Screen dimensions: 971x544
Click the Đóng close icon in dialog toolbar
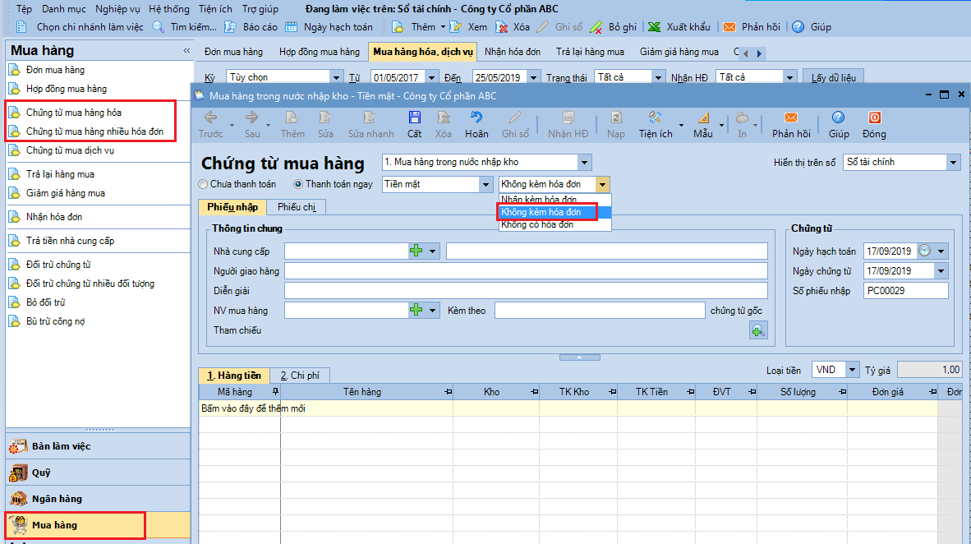[x=874, y=118]
